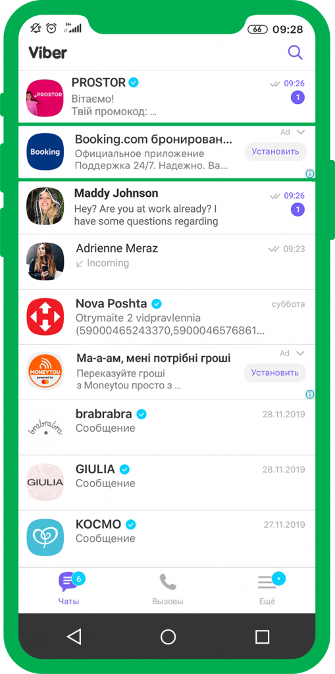The height and width of the screenshot is (674, 335).
Task: Open the Ещё more tab
Action: (267, 589)
